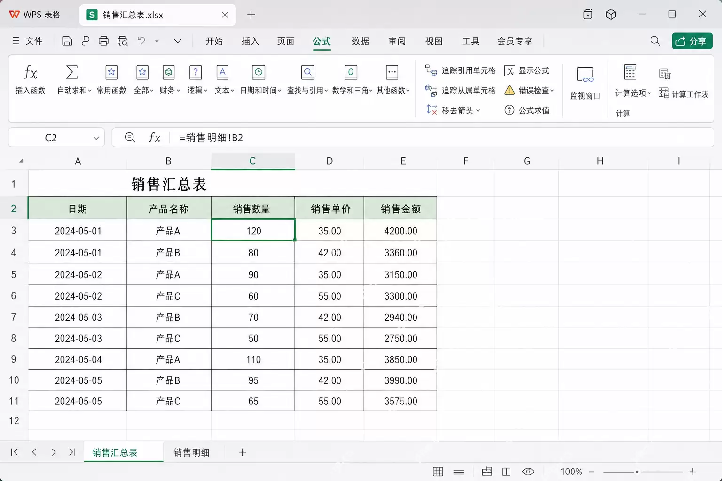The height and width of the screenshot is (481, 722).
Task: Click 追踪引用单元格 trace precedents
Action: (x=460, y=70)
